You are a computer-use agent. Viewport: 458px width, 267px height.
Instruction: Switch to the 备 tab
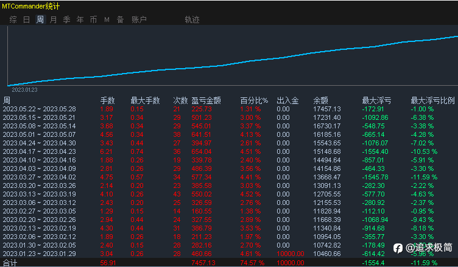click(121, 19)
